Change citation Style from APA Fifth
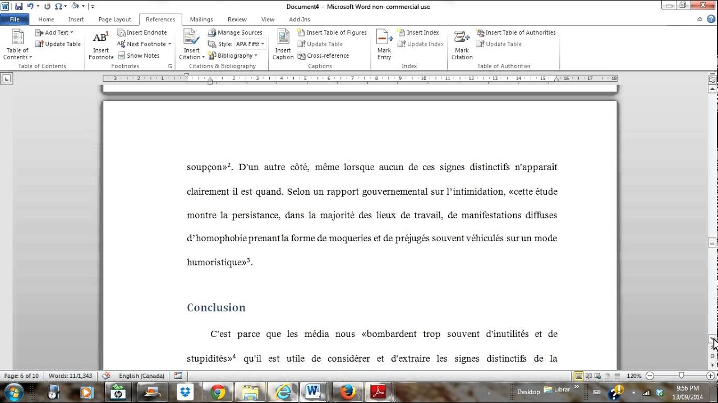Viewport: 718px width, 403px height. pos(250,44)
